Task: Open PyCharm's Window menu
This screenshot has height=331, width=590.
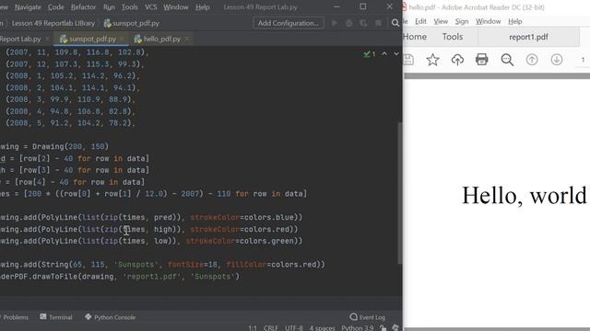Action: [176, 7]
